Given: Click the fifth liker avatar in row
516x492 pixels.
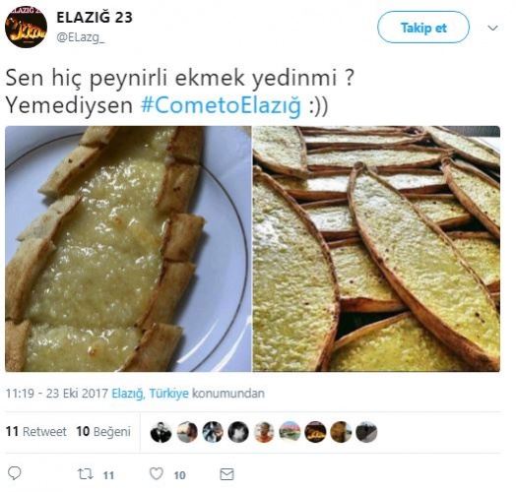Looking at the screenshot, I should [264, 432].
